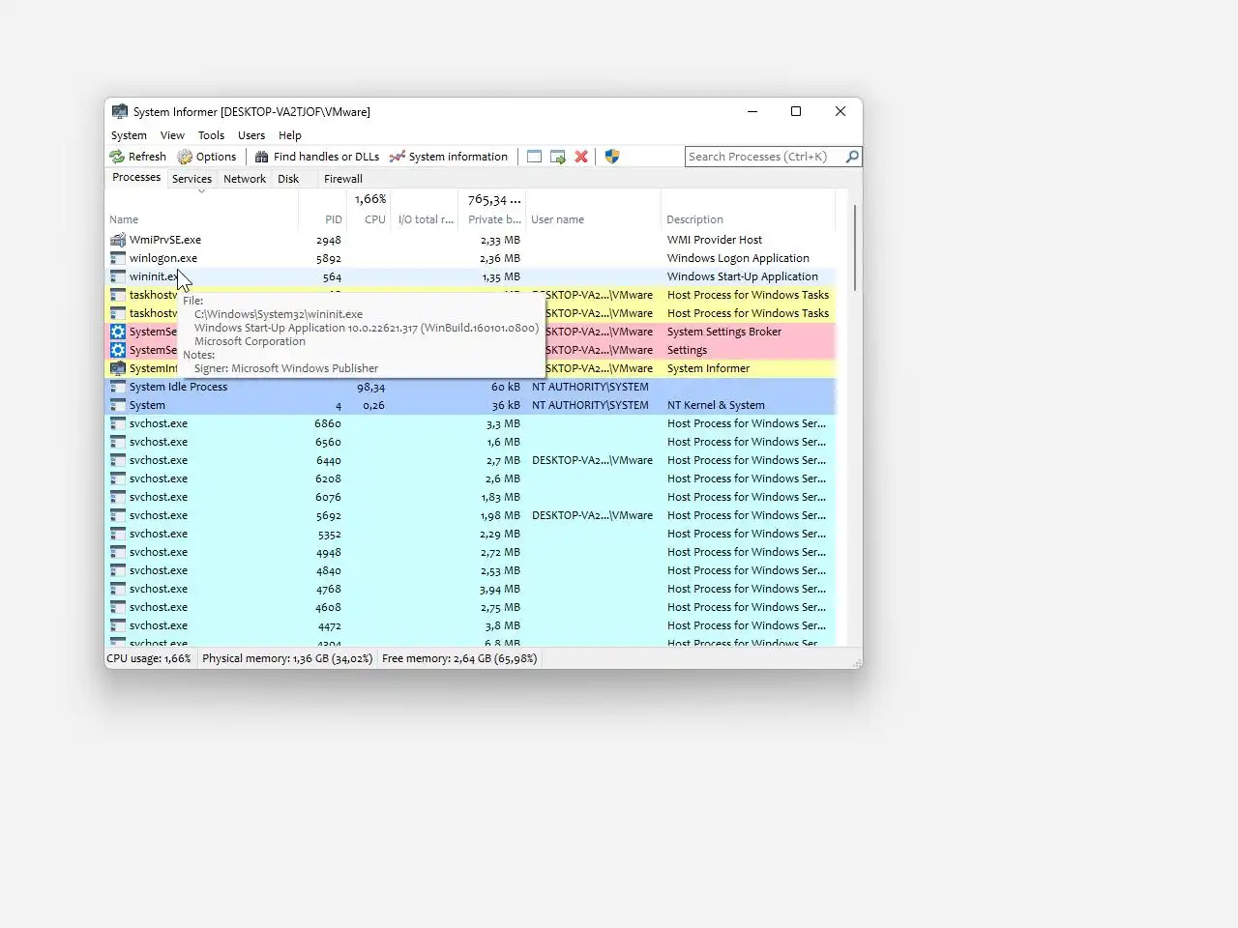1238x928 pixels.
Task: Select svchost.exe row with PID 4472
Action: coord(470,625)
